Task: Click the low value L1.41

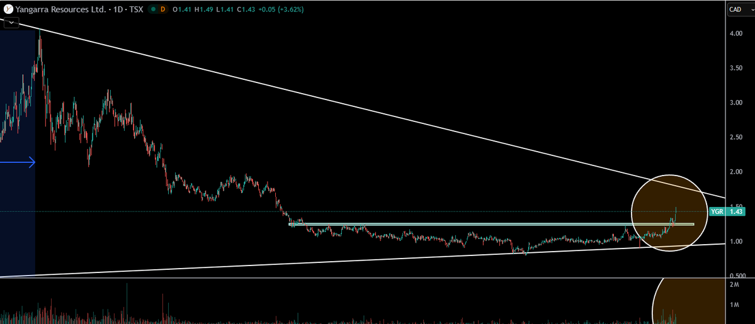Action: tap(225, 9)
